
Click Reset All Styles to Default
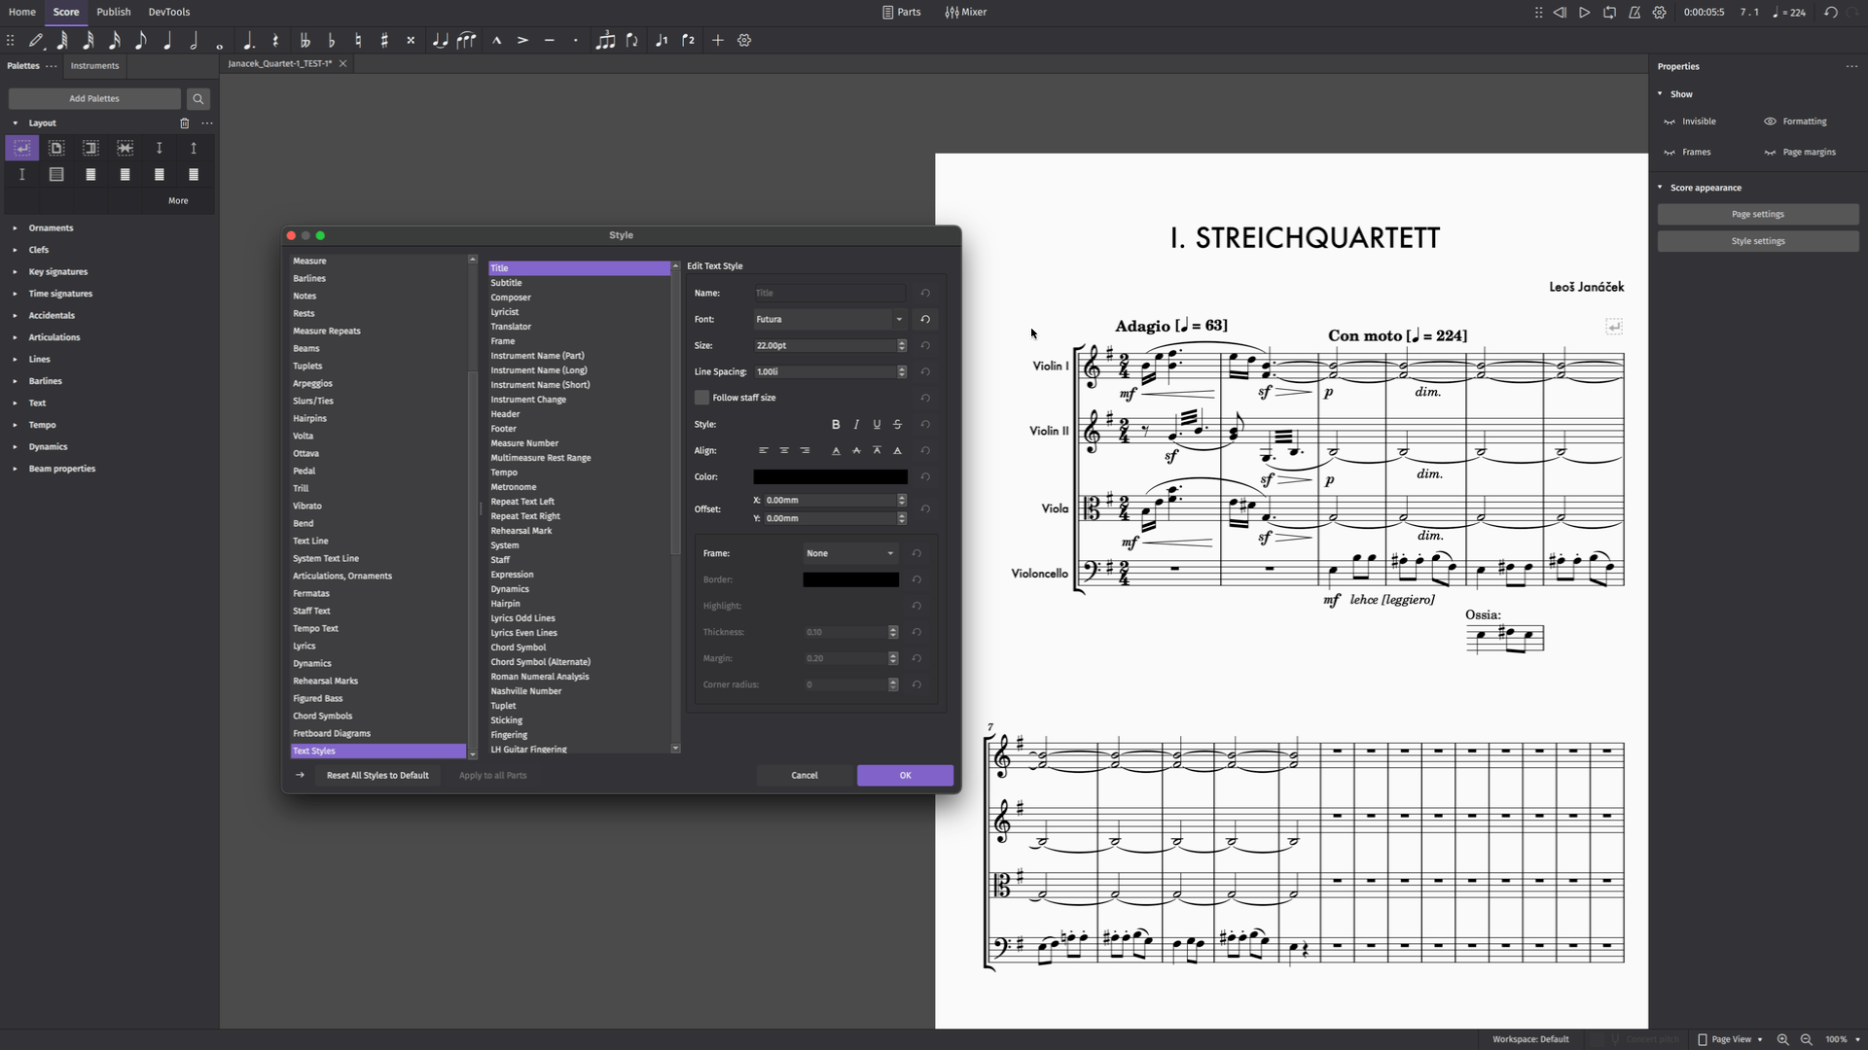(377, 775)
